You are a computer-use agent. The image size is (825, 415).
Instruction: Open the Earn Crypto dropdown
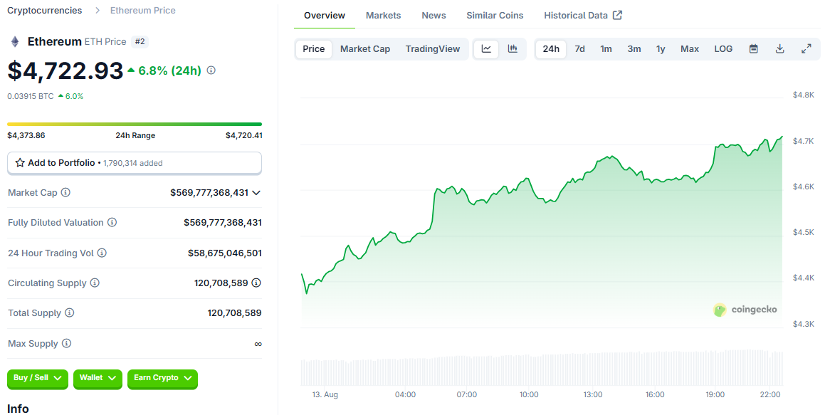pyautogui.click(x=162, y=378)
